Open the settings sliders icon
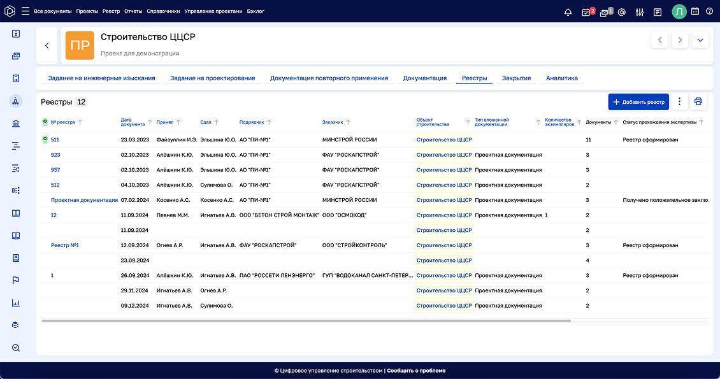Image resolution: width=720 pixels, height=379 pixels. 640,11
